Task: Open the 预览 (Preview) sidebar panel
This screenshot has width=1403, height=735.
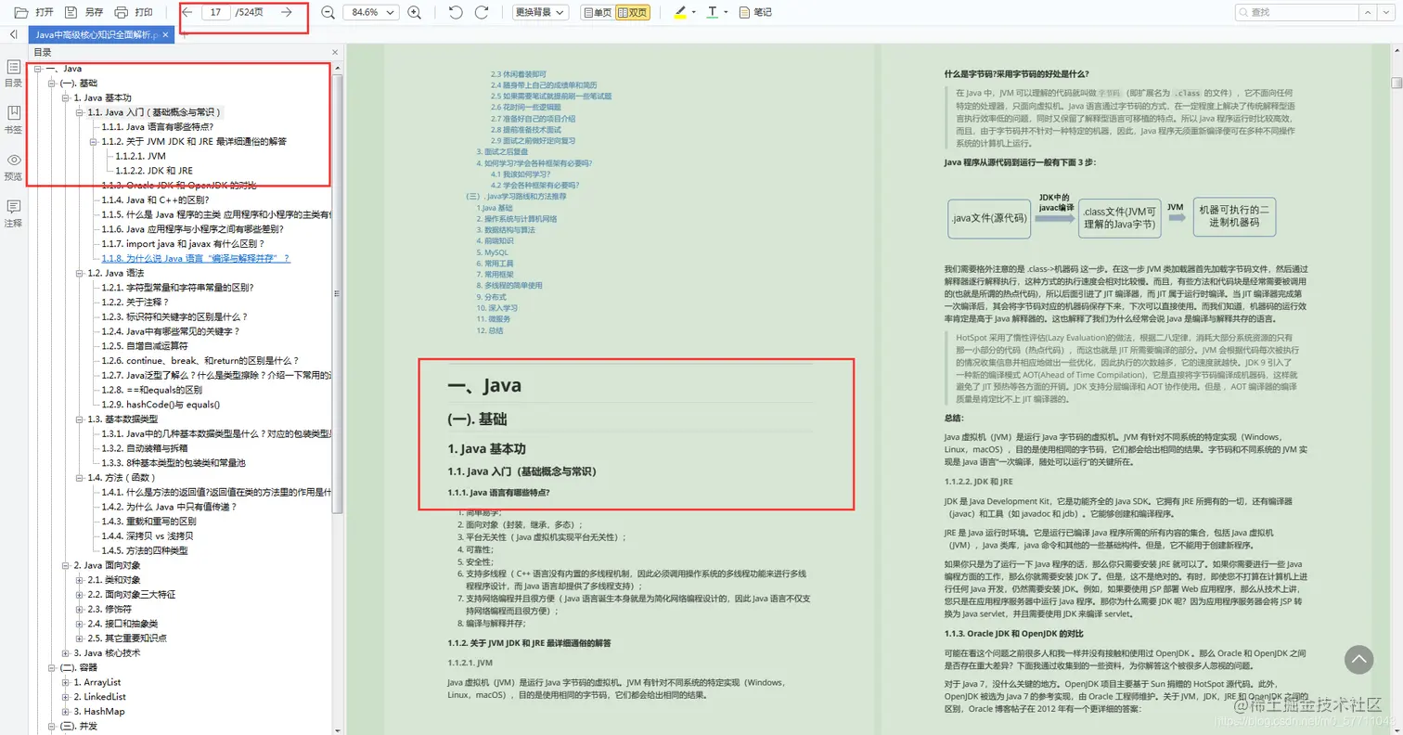Action: pos(13,167)
